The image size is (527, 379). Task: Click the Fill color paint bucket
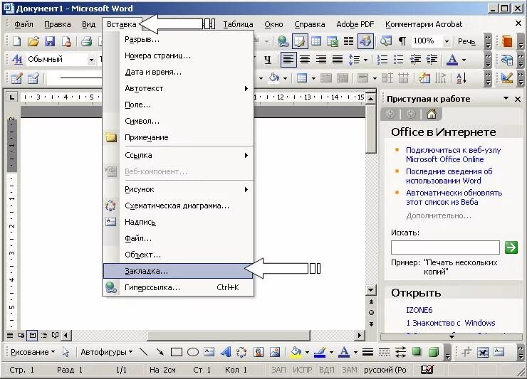coord(296,352)
